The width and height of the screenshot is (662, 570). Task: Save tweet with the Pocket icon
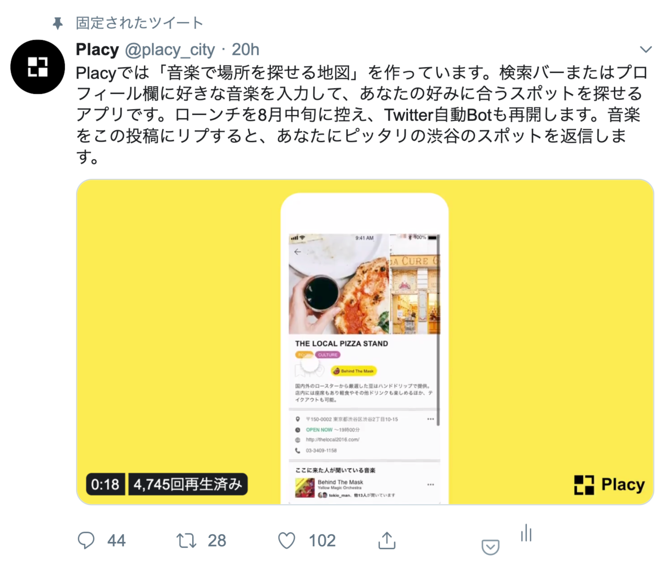click(x=490, y=547)
